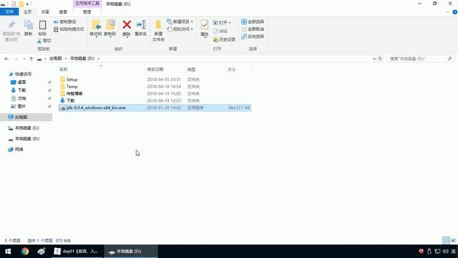The width and height of the screenshot is (458, 258).
Task: Click 历史记录 (History) in the ribbon
Action: click(224, 39)
